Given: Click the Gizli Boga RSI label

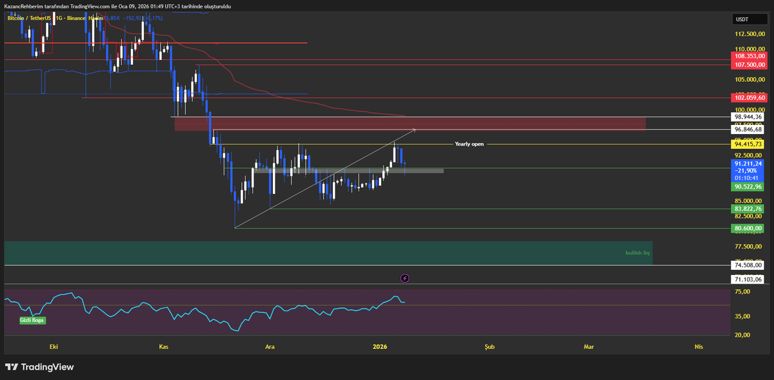Looking at the screenshot, I should click(32, 319).
